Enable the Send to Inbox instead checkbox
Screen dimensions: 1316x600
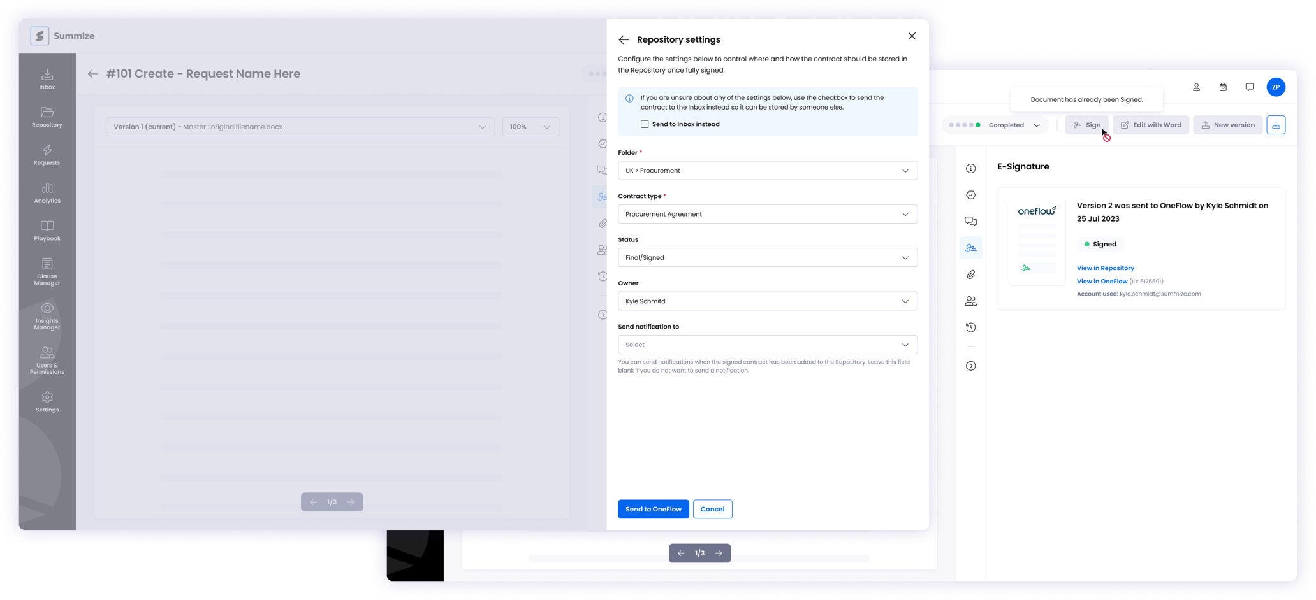tap(645, 124)
